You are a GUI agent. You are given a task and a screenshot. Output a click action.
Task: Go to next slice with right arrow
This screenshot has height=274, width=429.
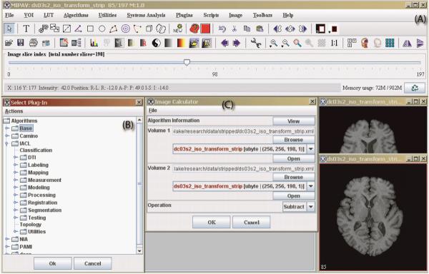tap(236, 43)
